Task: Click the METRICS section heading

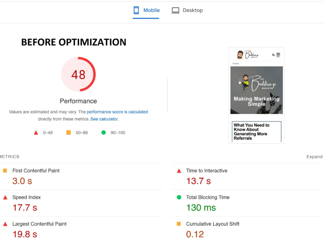Action: click(9, 157)
